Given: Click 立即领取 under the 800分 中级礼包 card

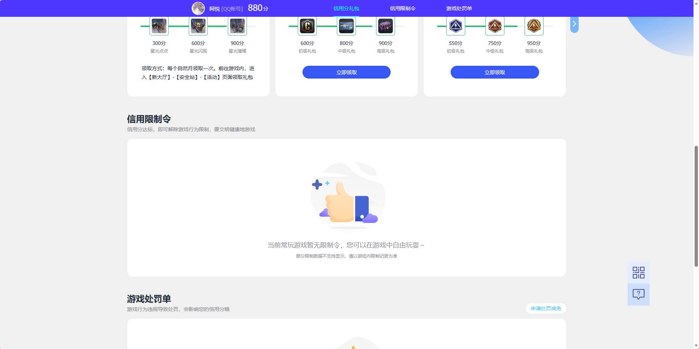Looking at the screenshot, I should [x=346, y=72].
